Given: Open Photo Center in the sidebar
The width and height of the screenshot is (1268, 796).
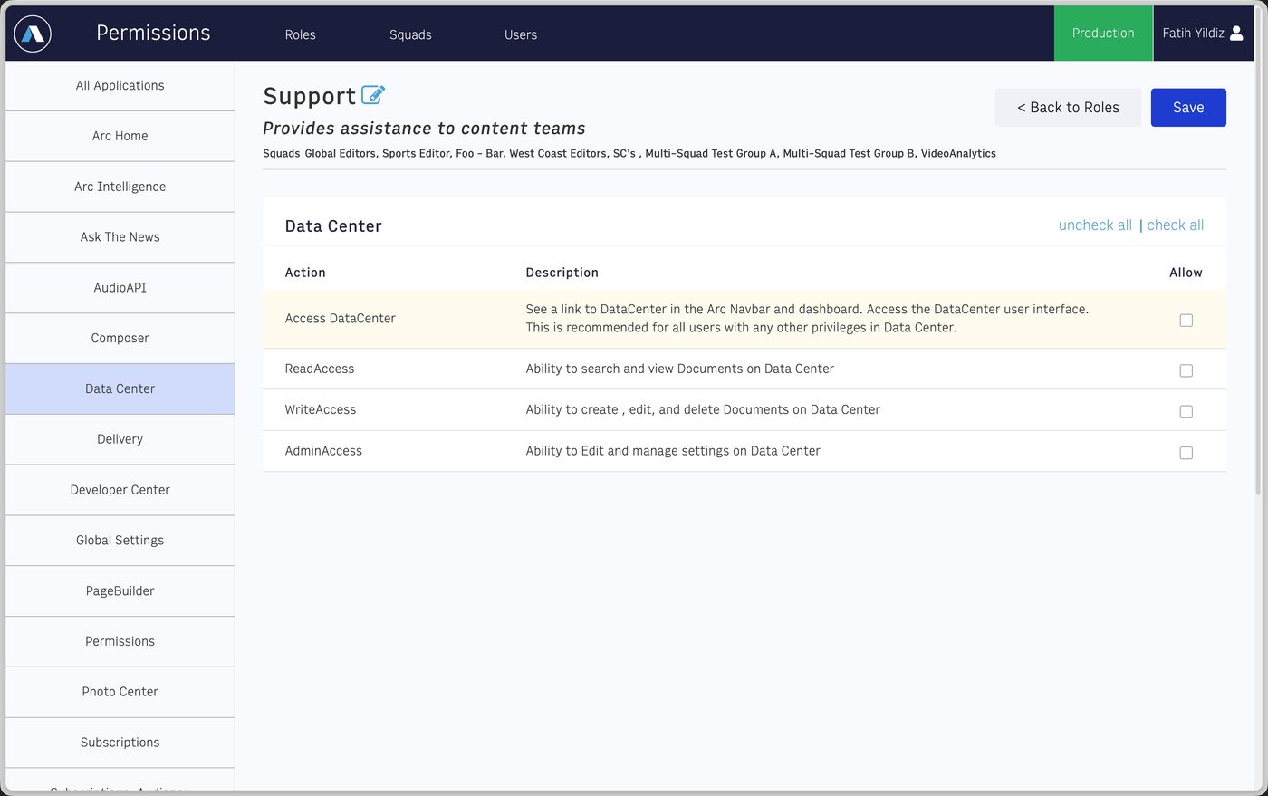Looking at the screenshot, I should pyautogui.click(x=120, y=692).
